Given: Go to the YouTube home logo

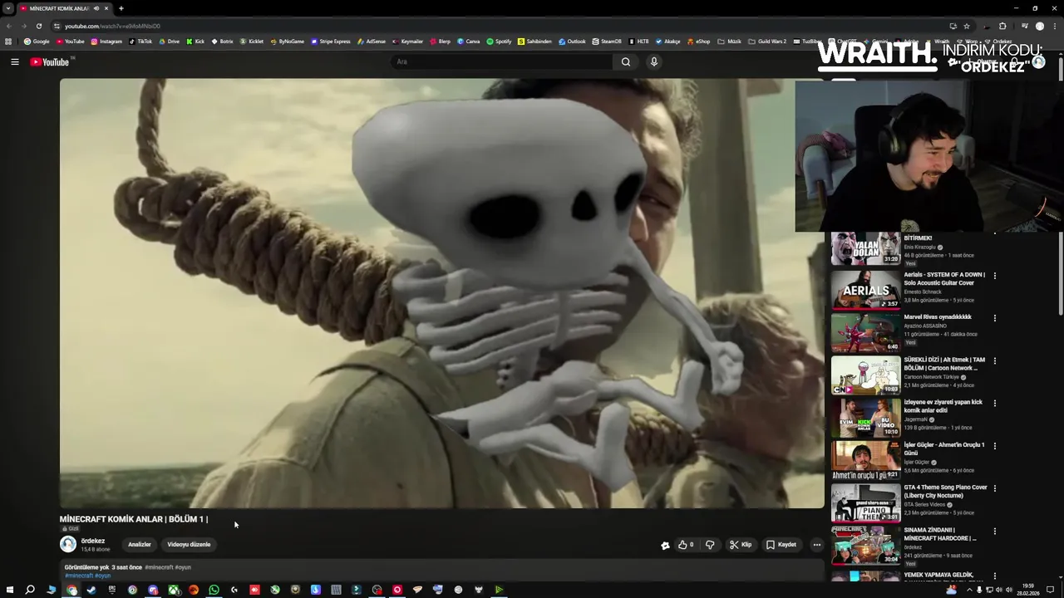Looking at the screenshot, I should [50, 61].
